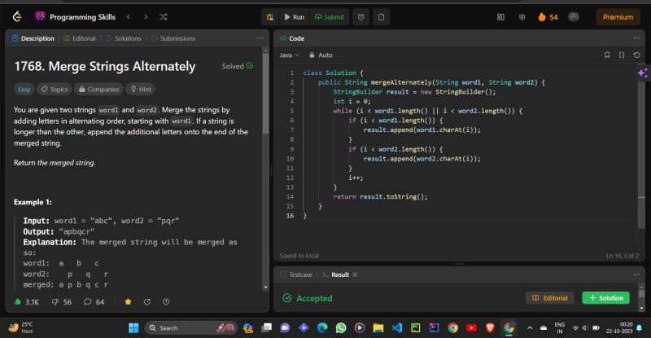Reset code to default with revert icon
The height and width of the screenshot is (338, 651).
636,55
